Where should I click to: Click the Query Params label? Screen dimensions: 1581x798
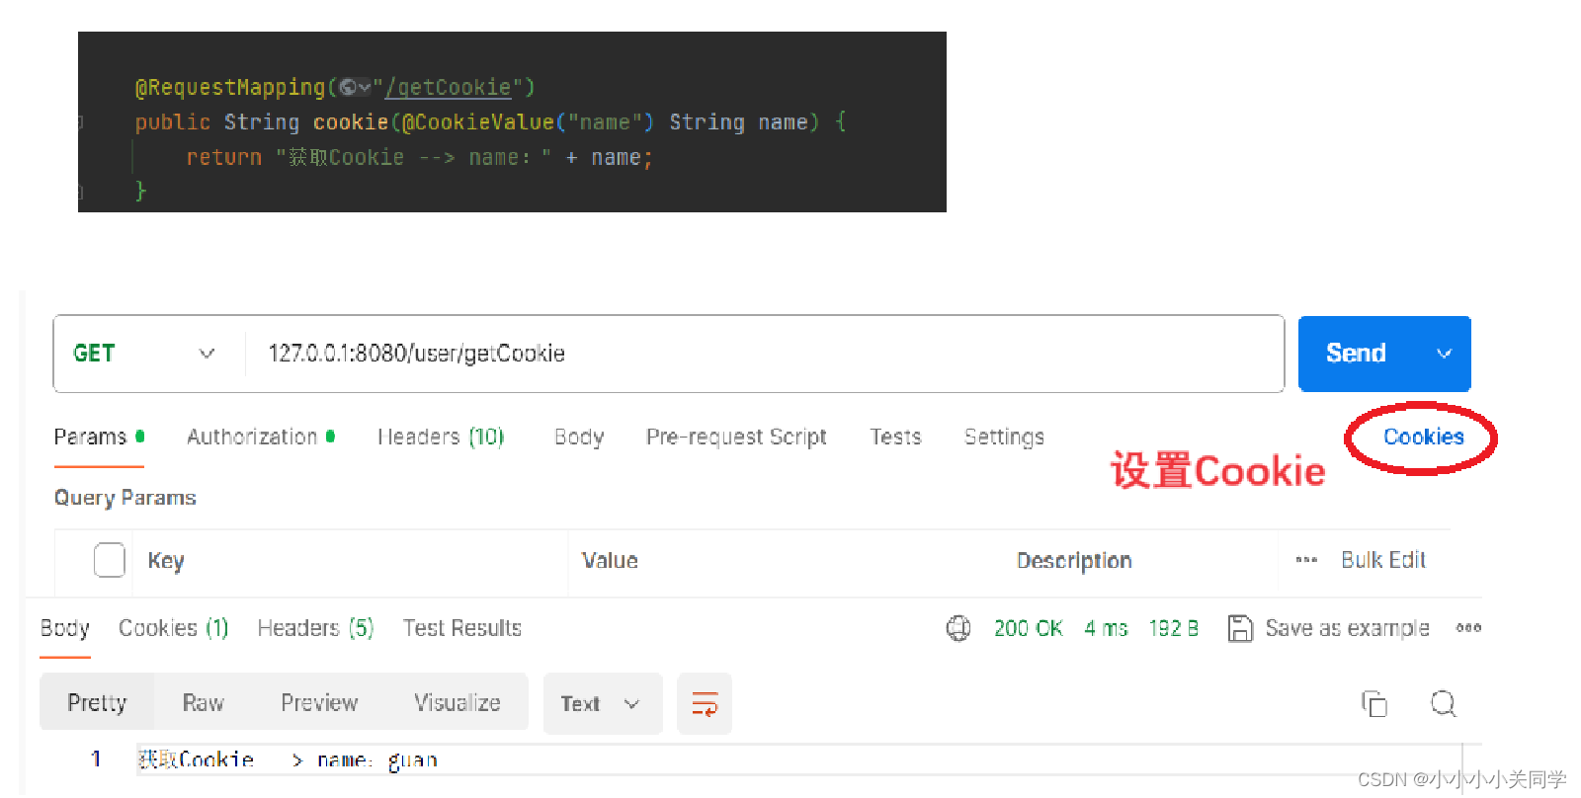pos(125,497)
